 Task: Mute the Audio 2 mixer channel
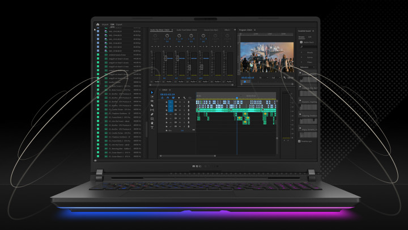pos(164,47)
